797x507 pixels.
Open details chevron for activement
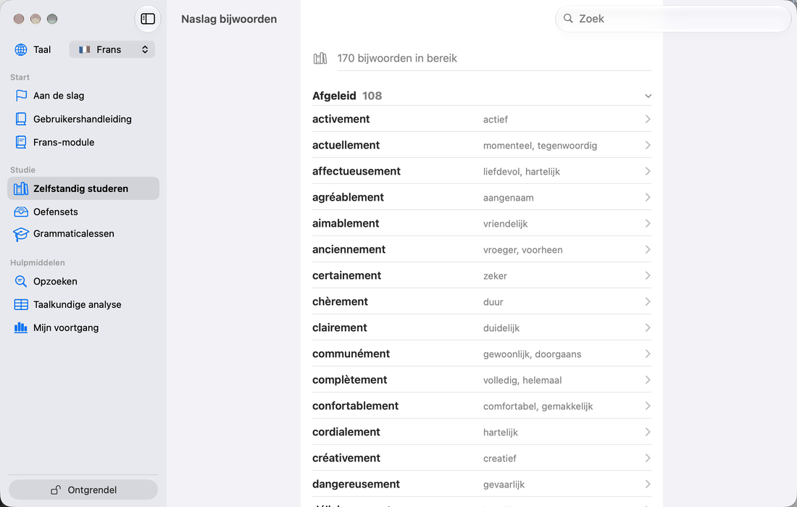click(x=648, y=119)
